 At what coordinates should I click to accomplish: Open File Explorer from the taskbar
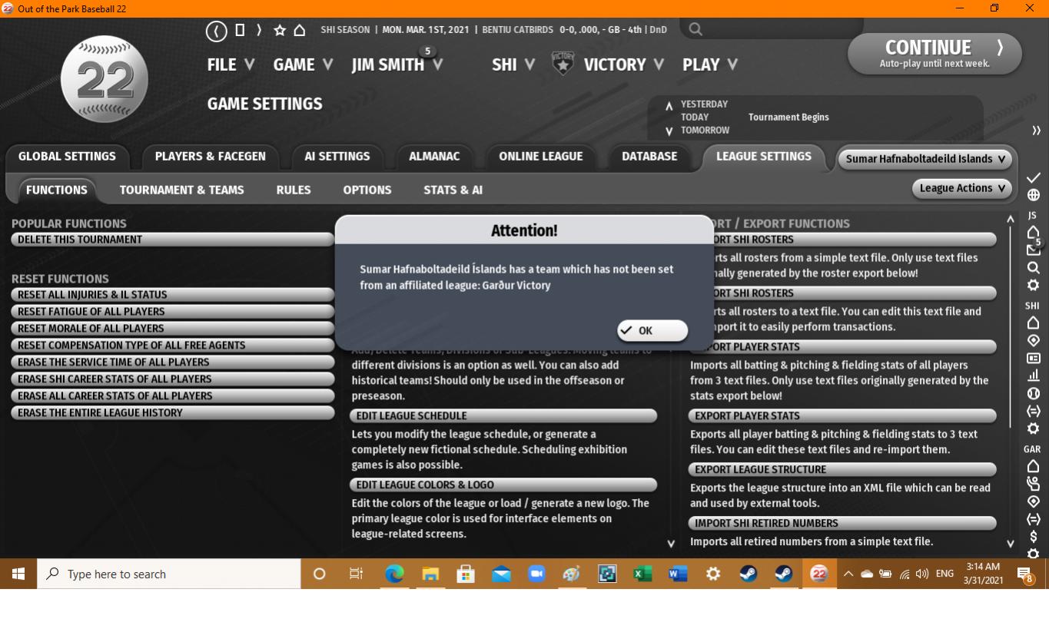coord(430,574)
